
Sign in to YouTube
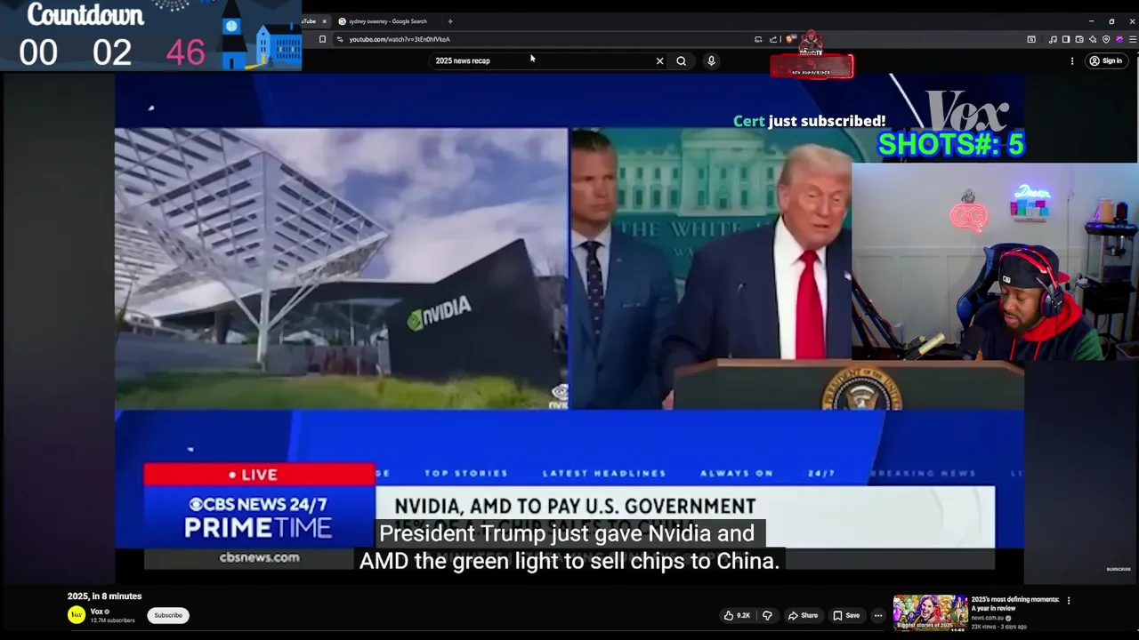[1106, 60]
